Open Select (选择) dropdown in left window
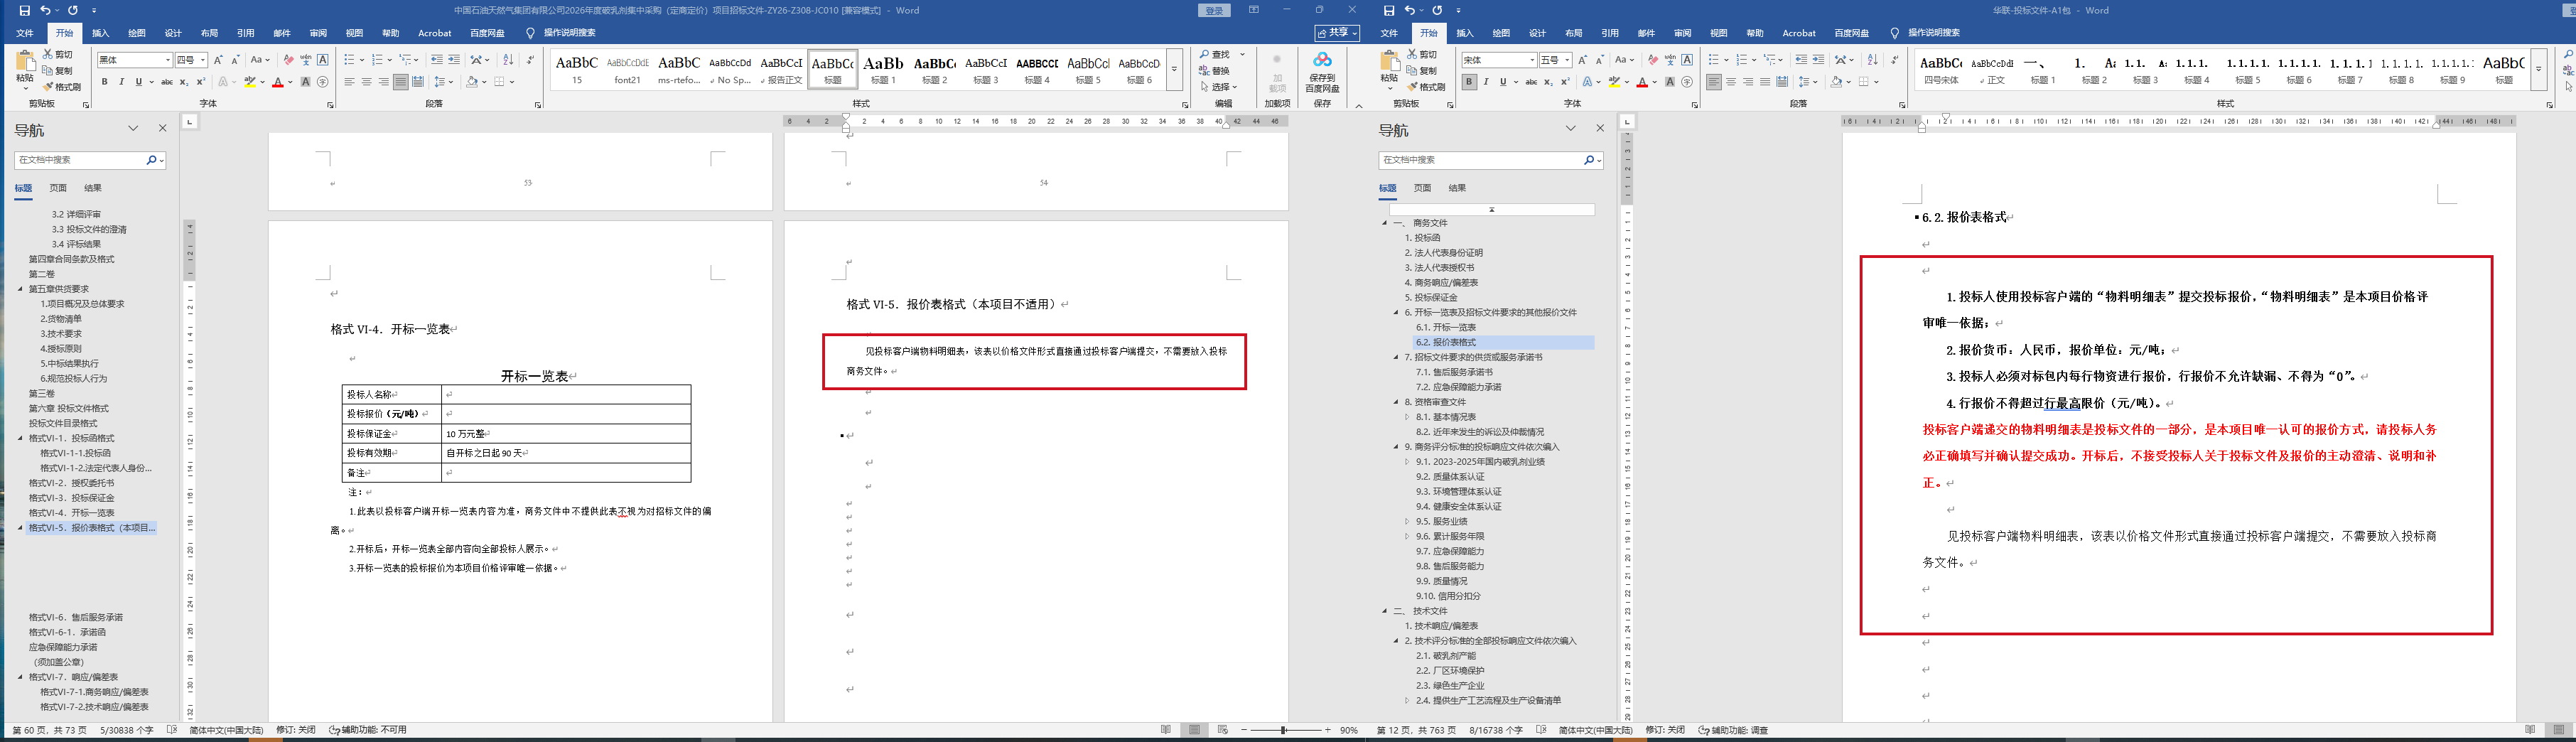Viewport: 2576px width, 742px height. (x=1219, y=87)
